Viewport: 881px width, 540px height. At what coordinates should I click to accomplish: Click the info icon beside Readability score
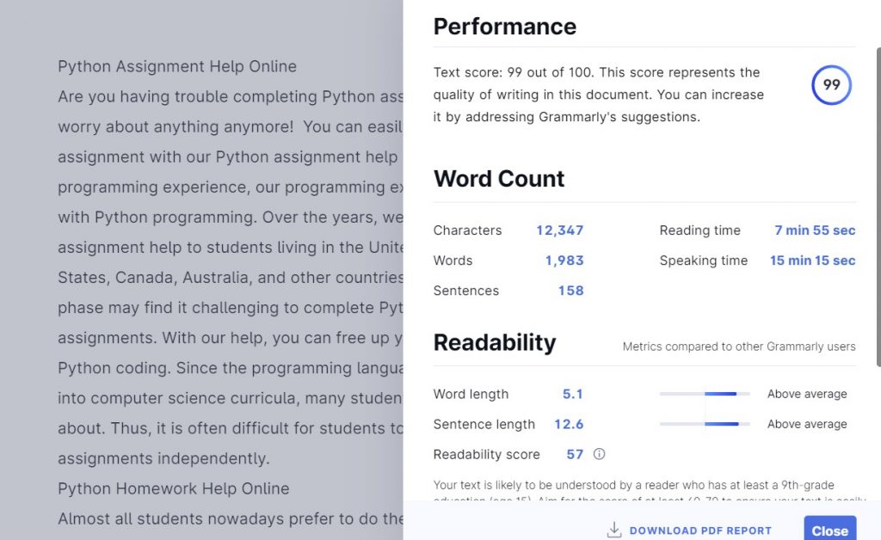[x=600, y=454]
